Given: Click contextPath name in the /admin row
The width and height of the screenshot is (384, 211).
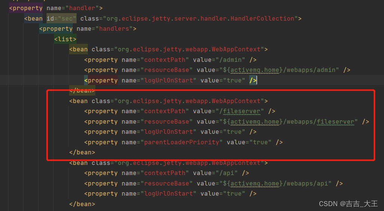Looking at the screenshot, I should 164,60.
